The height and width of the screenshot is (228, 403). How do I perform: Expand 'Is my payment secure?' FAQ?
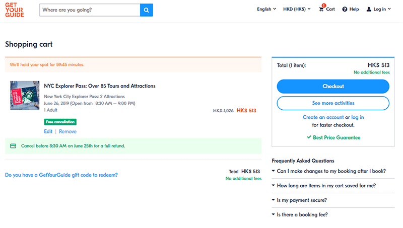[333, 200]
